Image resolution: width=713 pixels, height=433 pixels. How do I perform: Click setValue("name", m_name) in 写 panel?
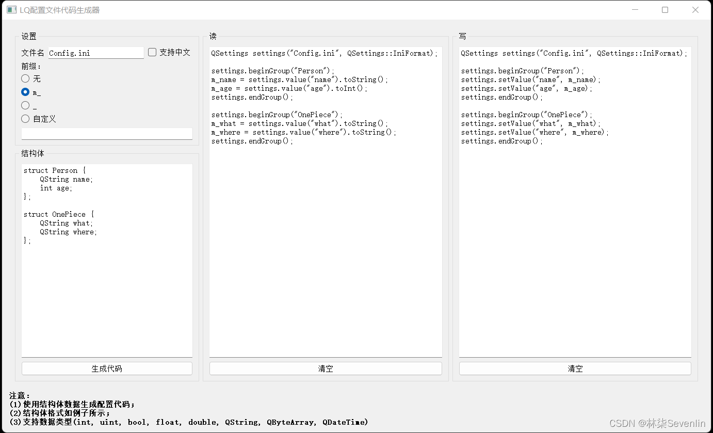[x=531, y=79]
